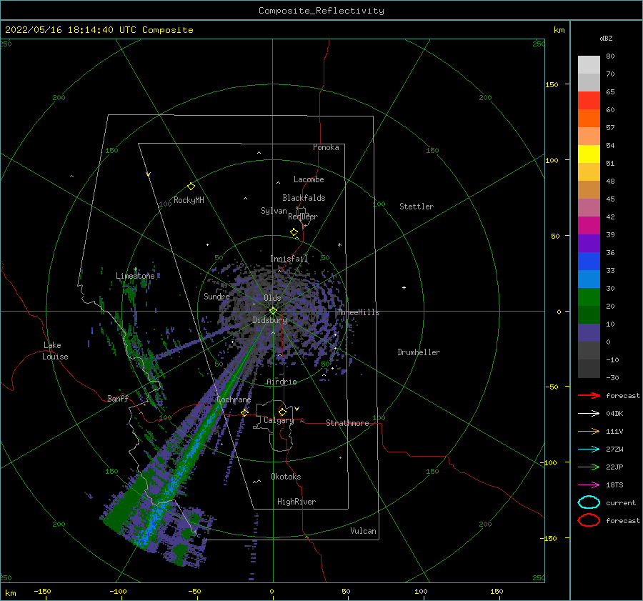Viewport: 643px width, 601px height.
Task: Click the Sylvan label
Action: [274, 211]
